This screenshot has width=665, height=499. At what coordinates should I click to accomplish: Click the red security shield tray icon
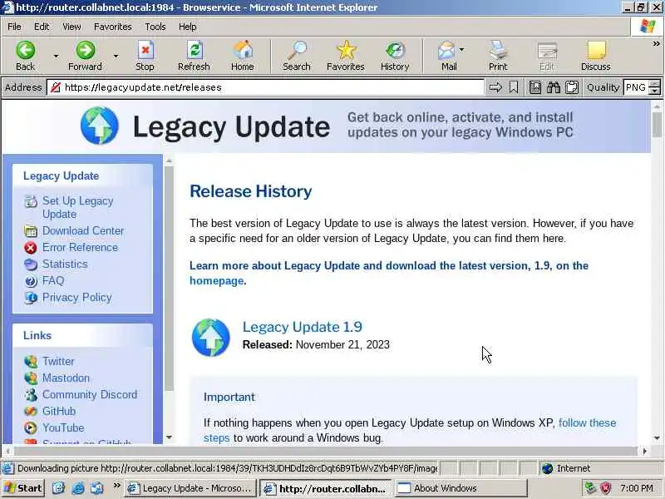pos(606,488)
